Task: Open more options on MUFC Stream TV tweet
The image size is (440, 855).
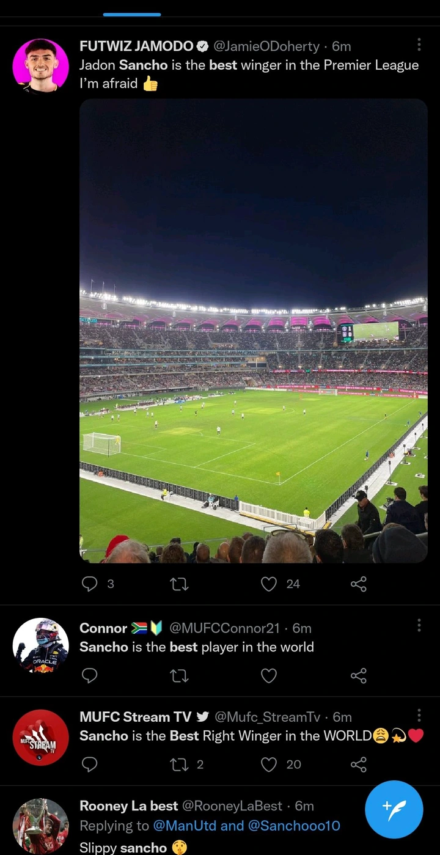Action: (x=419, y=715)
